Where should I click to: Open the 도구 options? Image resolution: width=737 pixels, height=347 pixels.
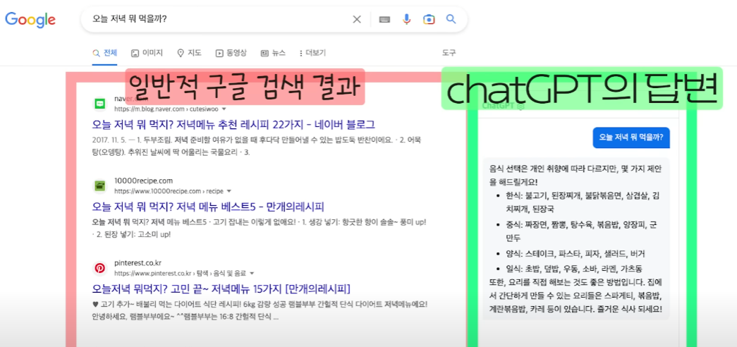point(449,53)
